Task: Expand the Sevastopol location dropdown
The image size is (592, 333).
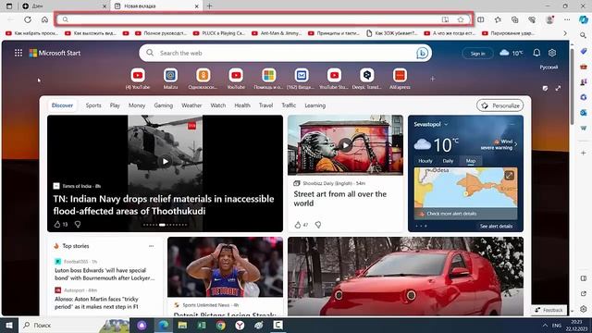Action: pyautogui.click(x=446, y=124)
